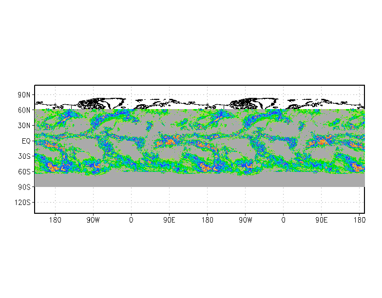Image resolution: width=382 pixels, height=298 pixels.
Task: Select the EQ equator axis label
Action: [x=26, y=141]
